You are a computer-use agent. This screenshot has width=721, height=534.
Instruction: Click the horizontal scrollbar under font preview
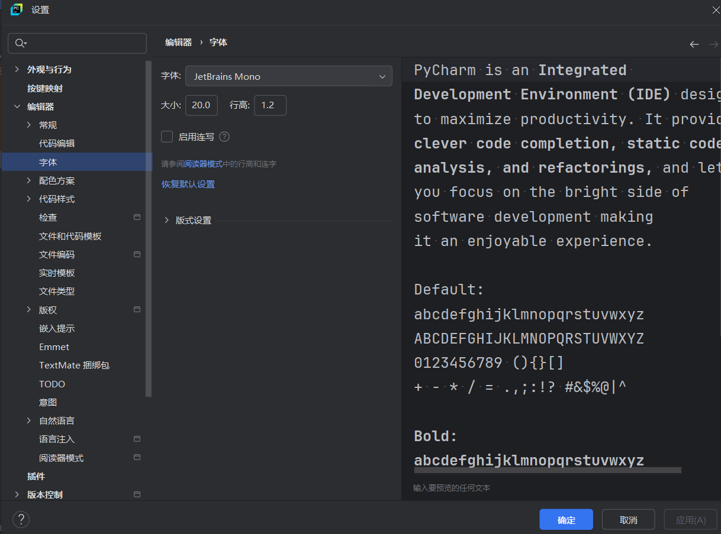click(x=548, y=470)
